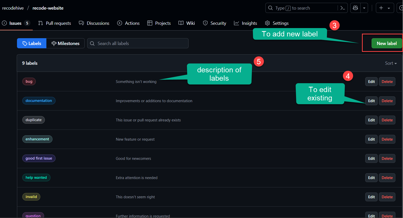Image resolution: width=403 pixels, height=218 pixels.
Task: Edit the documentation label
Action: pyautogui.click(x=371, y=101)
